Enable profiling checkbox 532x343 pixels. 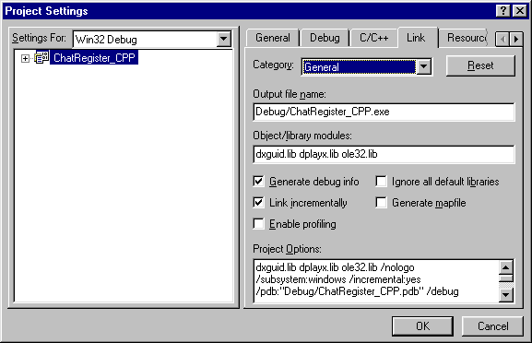(258, 224)
